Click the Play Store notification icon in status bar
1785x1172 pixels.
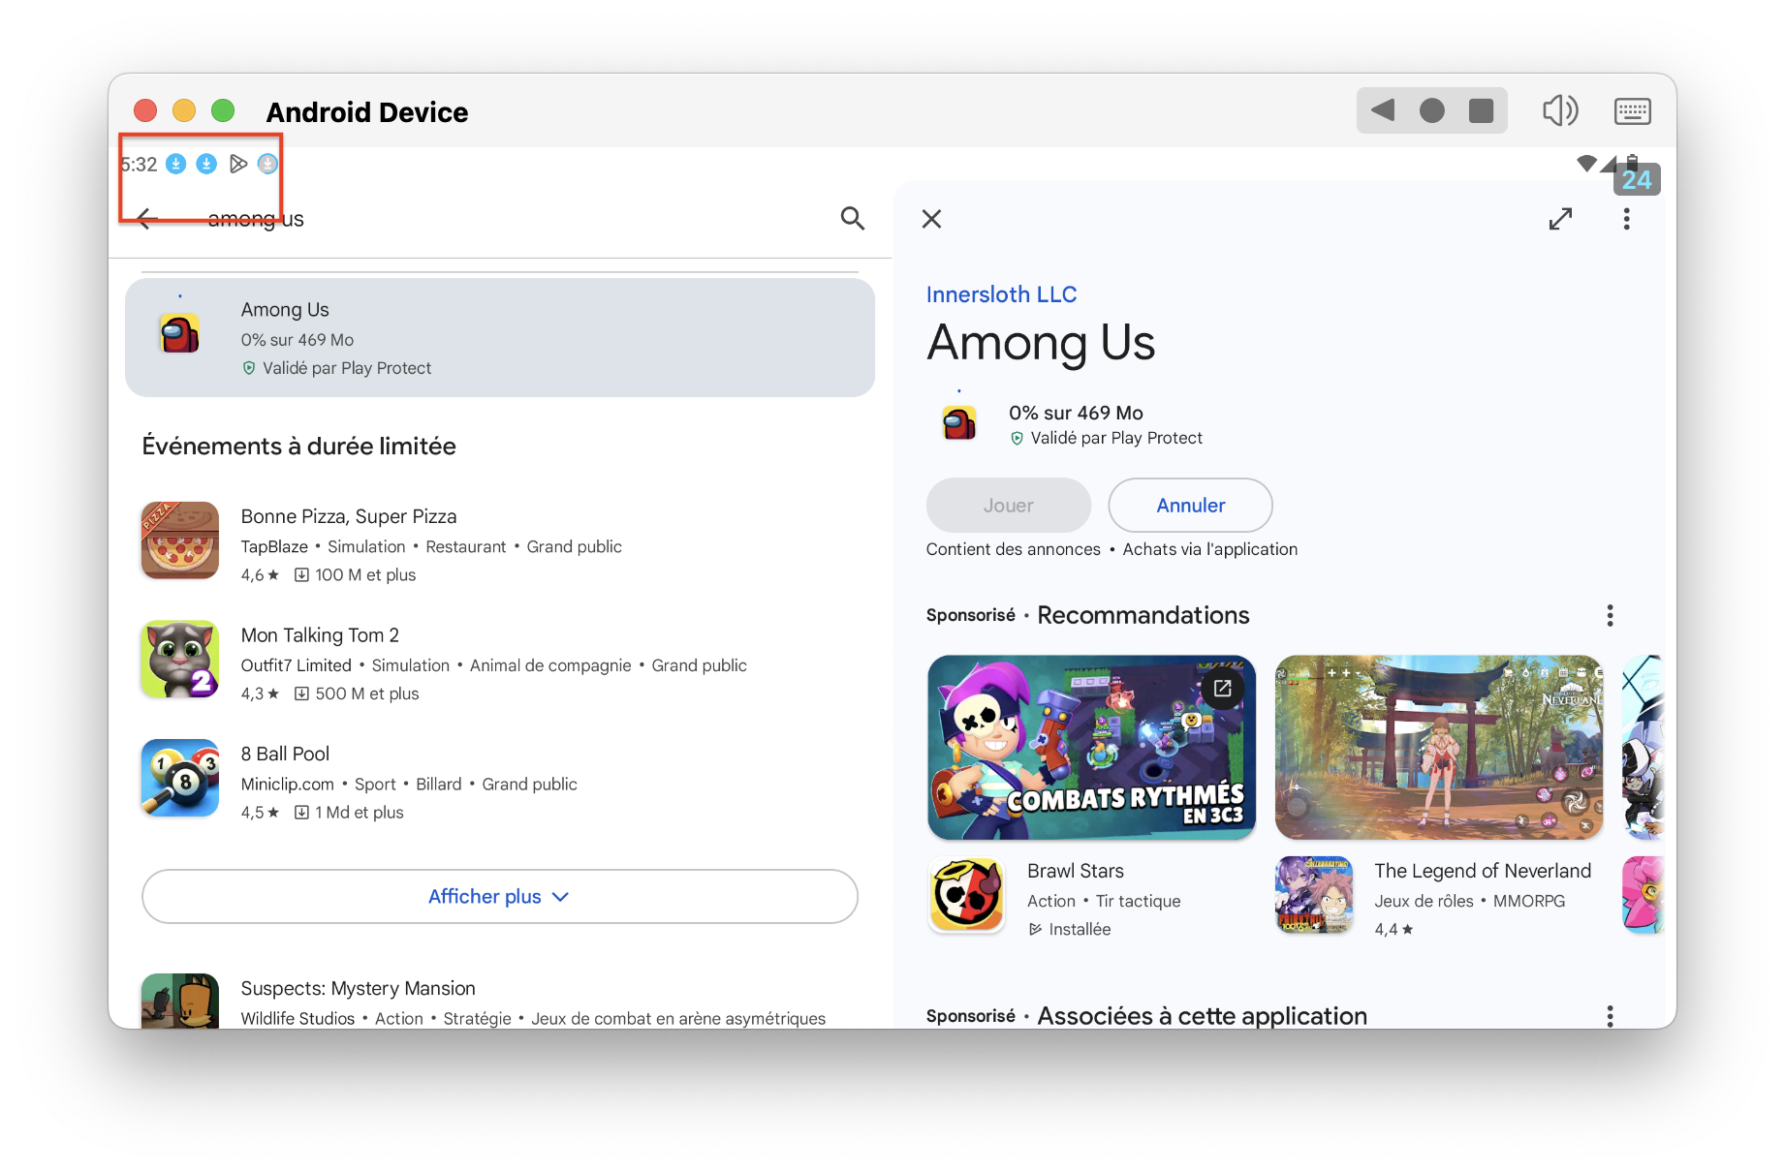[x=237, y=164]
